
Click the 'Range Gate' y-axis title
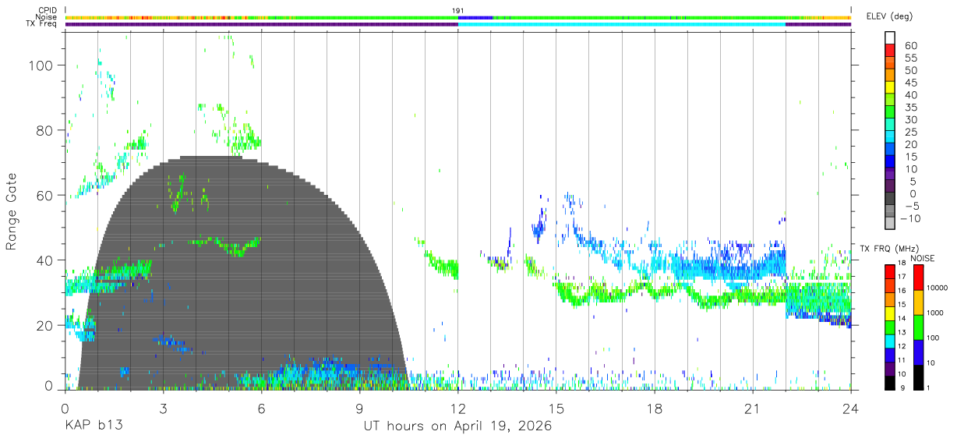(x=12, y=211)
